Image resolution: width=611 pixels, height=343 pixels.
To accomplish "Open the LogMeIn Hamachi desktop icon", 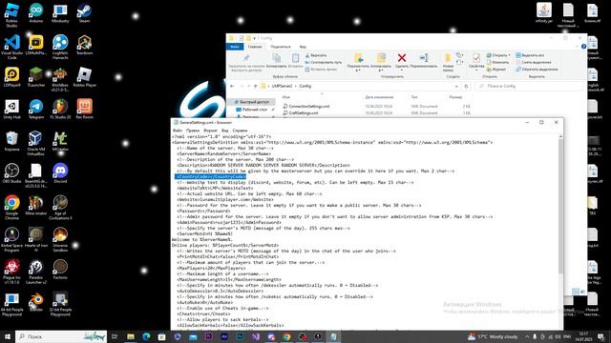I will (x=60, y=47).
